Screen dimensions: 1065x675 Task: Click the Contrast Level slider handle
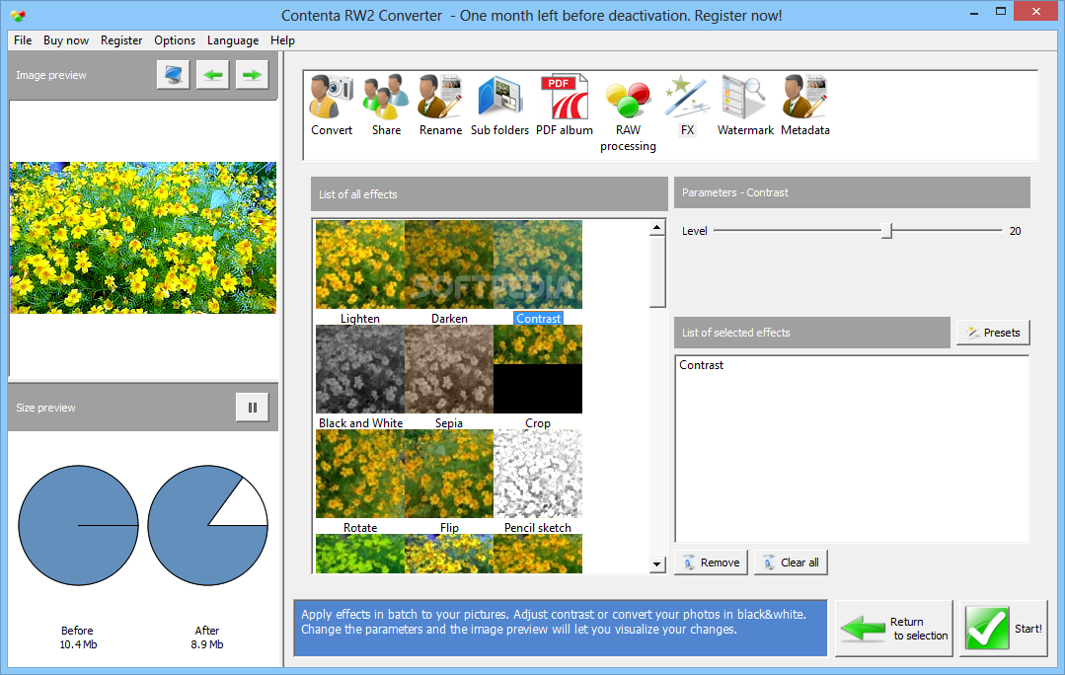point(886,231)
